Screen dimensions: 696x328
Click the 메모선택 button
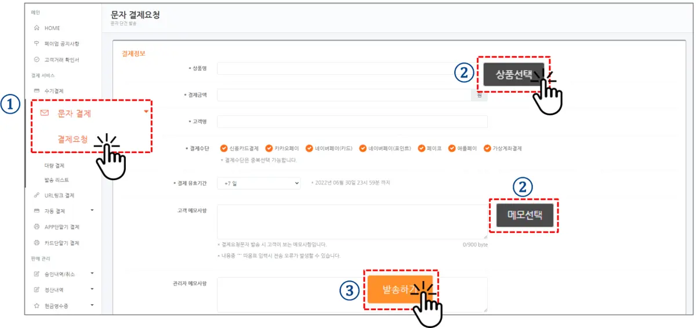click(x=525, y=215)
